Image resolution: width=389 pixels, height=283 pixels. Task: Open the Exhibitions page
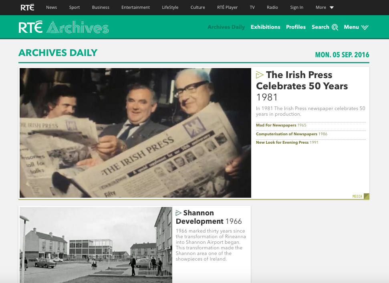coord(266,27)
